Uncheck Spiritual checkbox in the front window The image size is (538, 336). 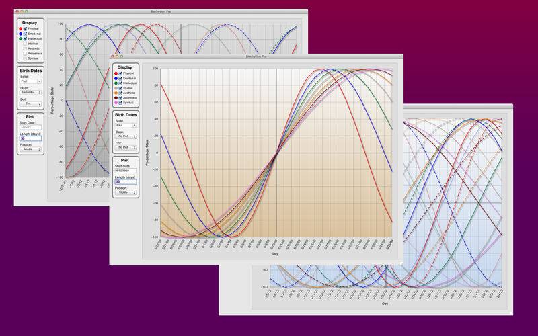[120, 102]
